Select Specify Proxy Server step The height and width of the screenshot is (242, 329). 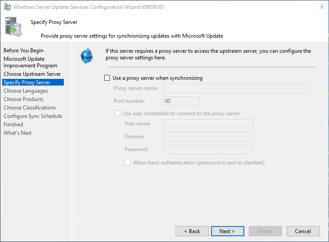[x=27, y=82]
